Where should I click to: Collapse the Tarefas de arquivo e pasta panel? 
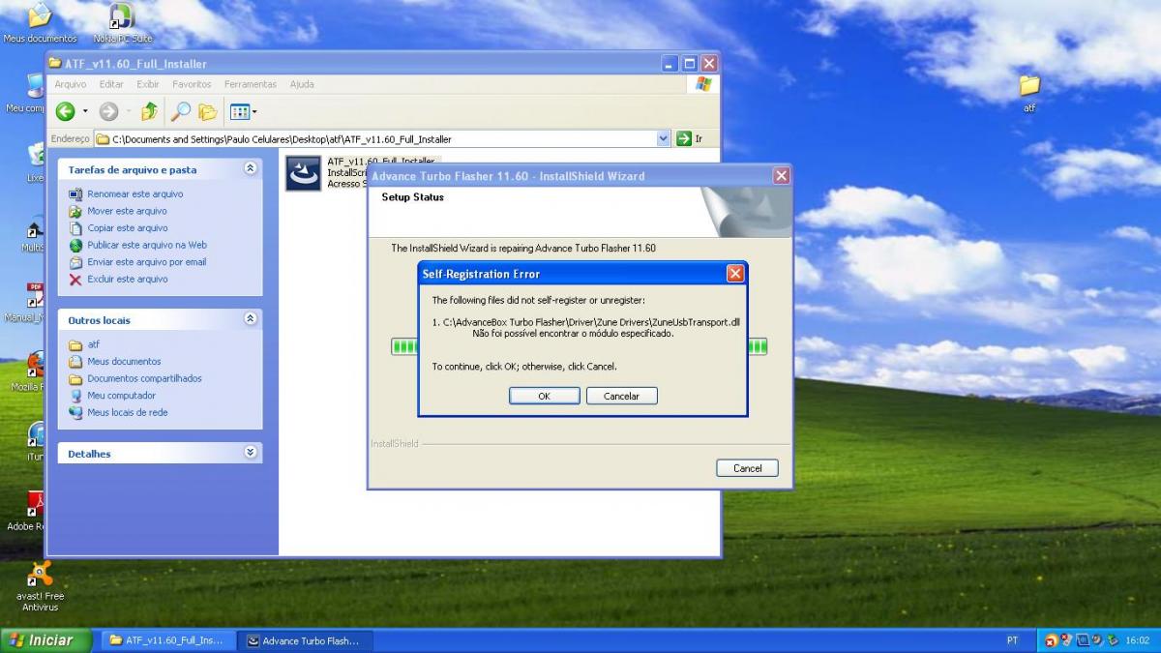click(251, 168)
